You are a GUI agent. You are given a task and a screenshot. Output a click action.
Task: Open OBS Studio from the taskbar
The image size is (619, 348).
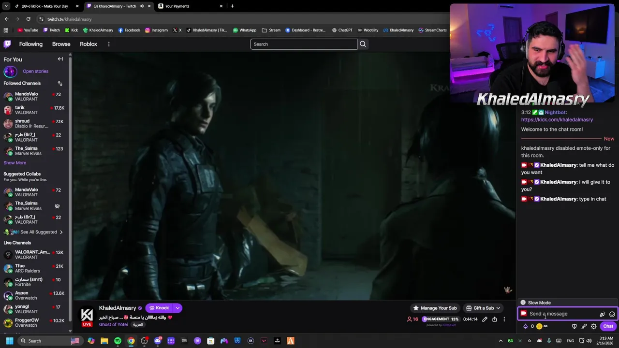click(144, 341)
